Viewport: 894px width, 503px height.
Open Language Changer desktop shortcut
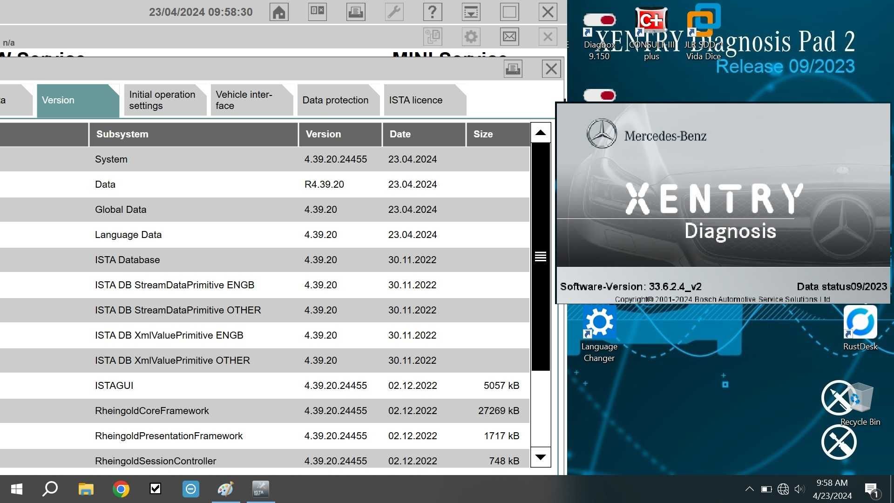[599, 334]
